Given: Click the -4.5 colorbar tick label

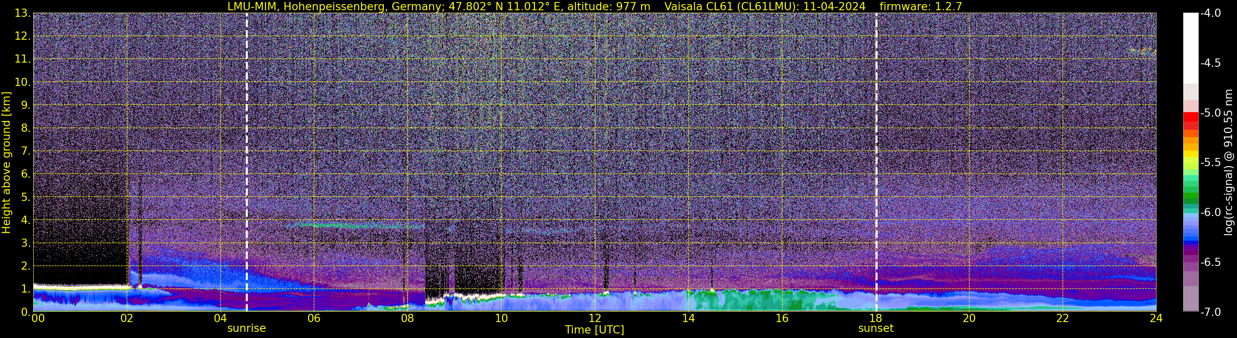Looking at the screenshot, I should pyautogui.click(x=1210, y=63).
